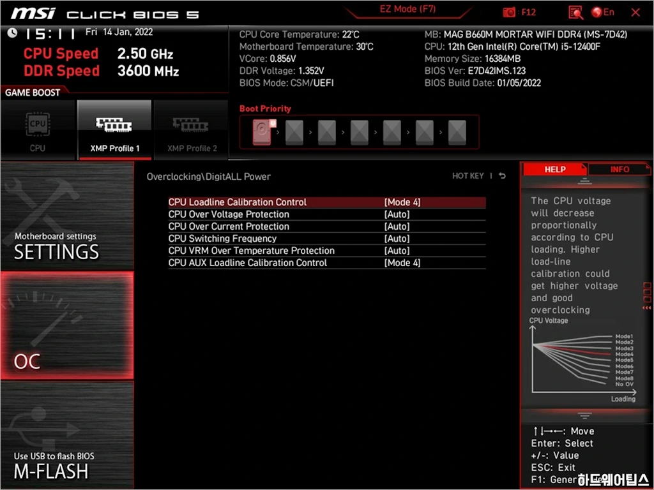The height and width of the screenshot is (490, 654).
Task: Change language via the En globe icon
Action: [603, 12]
